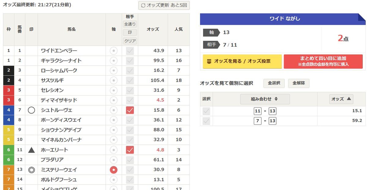Click the circle mark for シュトルーヴェ
The width and height of the screenshot is (367, 190).
pos(32,110)
